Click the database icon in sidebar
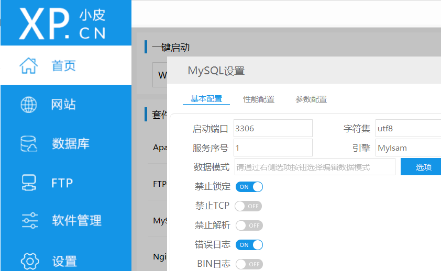441x271 pixels. click(29, 144)
